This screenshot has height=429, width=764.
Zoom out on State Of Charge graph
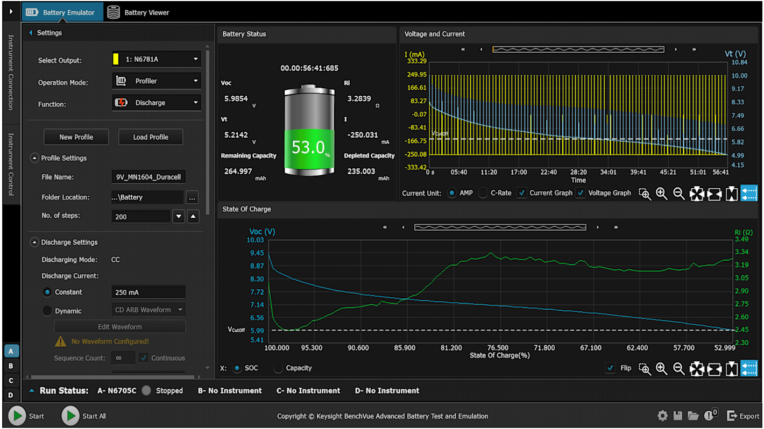pos(679,369)
